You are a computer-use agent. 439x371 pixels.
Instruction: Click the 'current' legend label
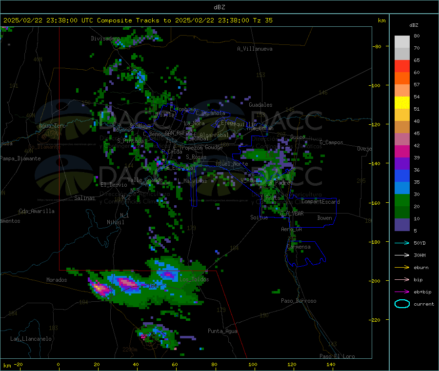click(x=424, y=304)
